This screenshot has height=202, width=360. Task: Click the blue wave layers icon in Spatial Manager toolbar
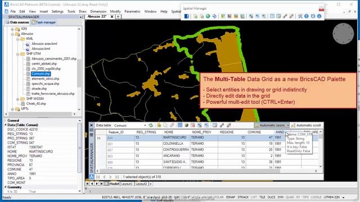coord(214,16)
